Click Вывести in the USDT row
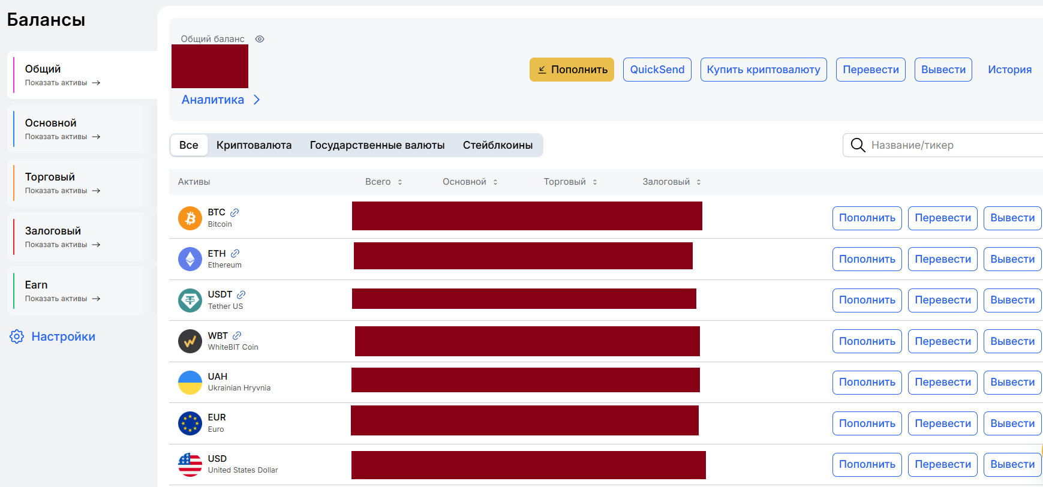The image size is (1043, 487). pyautogui.click(x=1012, y=300)
